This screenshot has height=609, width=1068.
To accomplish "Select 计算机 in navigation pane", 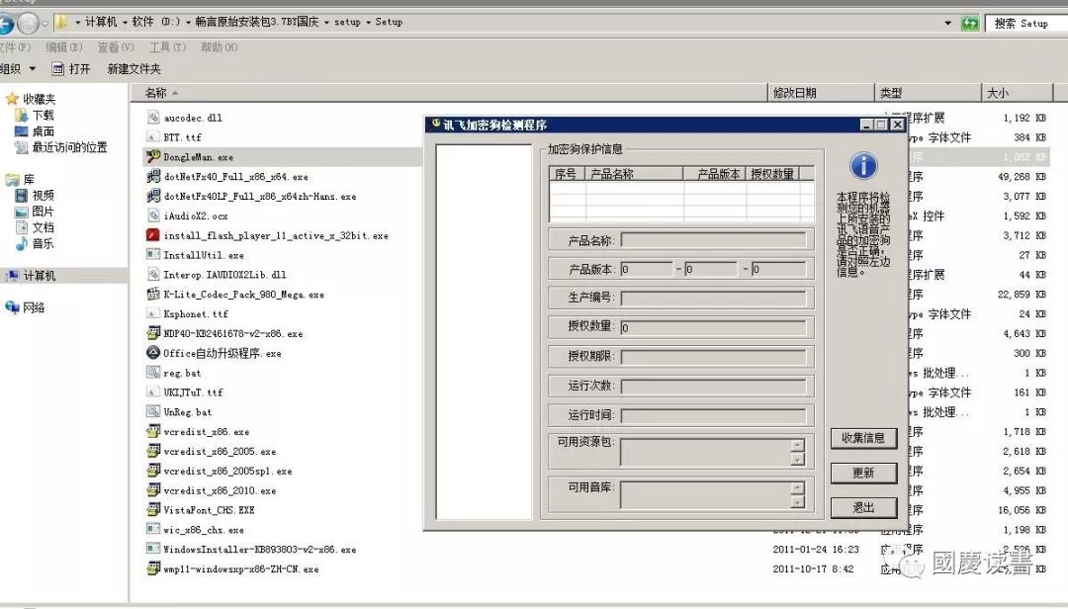I will tap(40, 276).
